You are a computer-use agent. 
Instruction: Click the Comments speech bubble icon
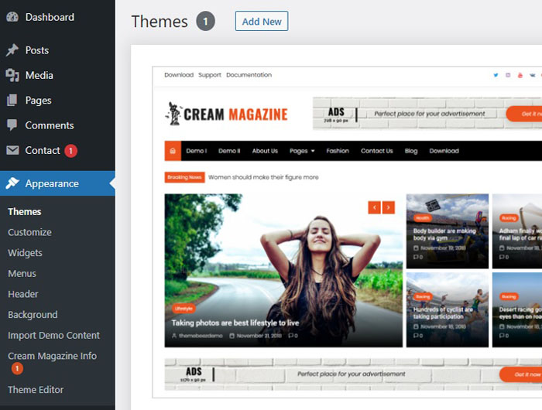pyautogui.click(x=12, y=125)
